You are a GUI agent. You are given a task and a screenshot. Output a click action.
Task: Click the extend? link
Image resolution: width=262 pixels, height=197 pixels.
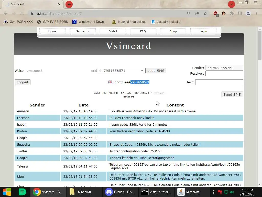click(x=159, y=93)
